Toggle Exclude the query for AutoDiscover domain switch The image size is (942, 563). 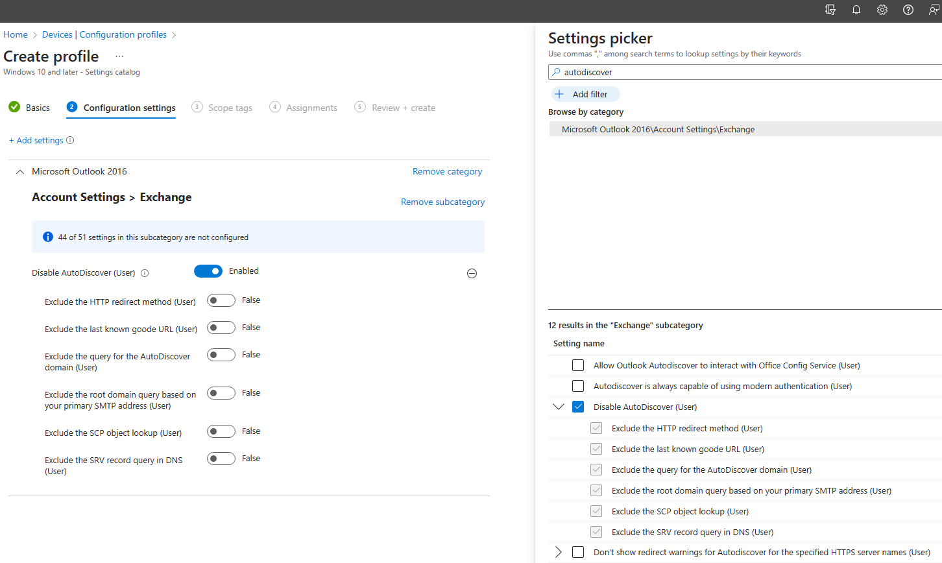(221, 355)
